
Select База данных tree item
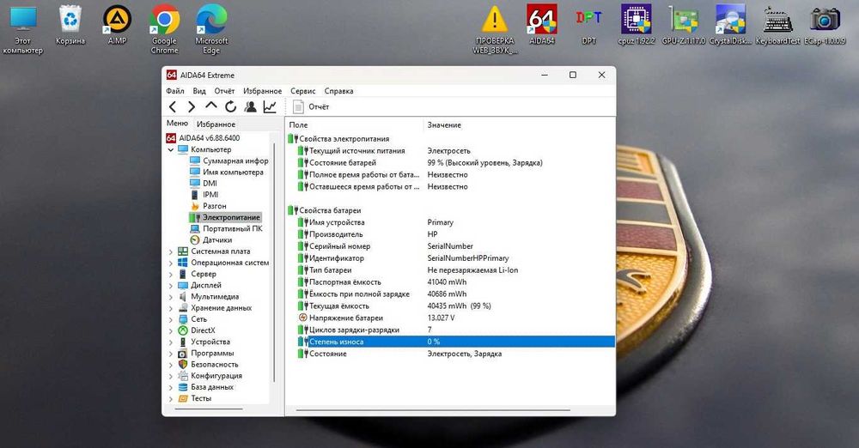206,387
